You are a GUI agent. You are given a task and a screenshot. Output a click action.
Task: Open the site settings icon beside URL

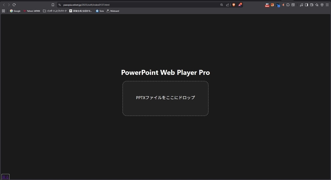tap(60, 5)
